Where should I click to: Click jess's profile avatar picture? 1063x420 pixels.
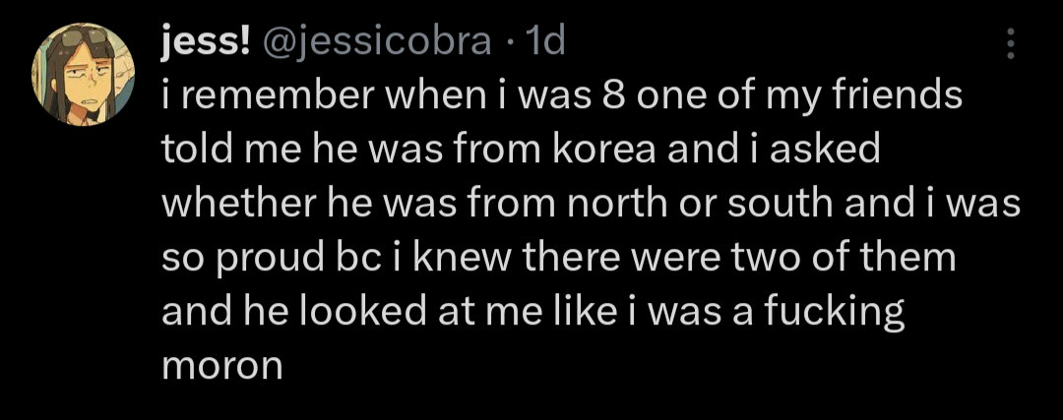pyautogui.click(x=84, y=75)
